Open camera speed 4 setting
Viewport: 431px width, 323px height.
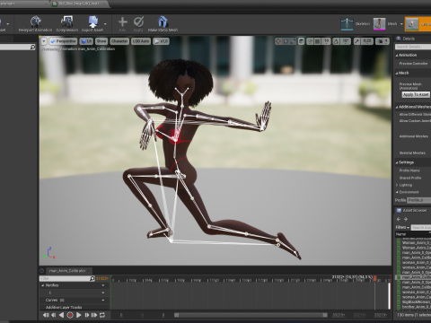pos(383,41)
